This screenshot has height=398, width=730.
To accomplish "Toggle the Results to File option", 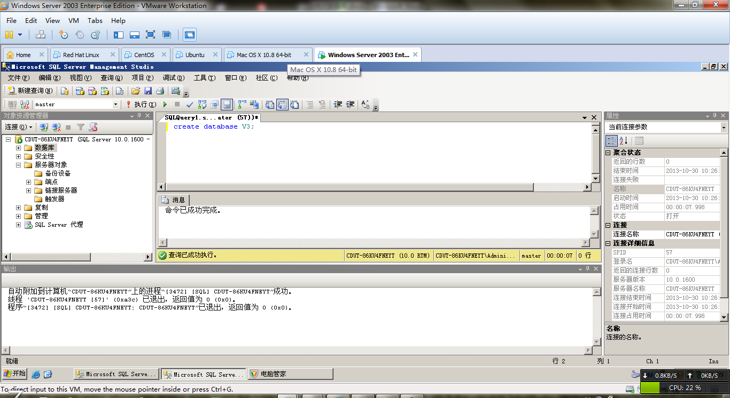I will (294, 105).
